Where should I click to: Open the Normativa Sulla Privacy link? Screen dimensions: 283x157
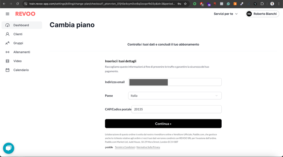coord(148,147)
